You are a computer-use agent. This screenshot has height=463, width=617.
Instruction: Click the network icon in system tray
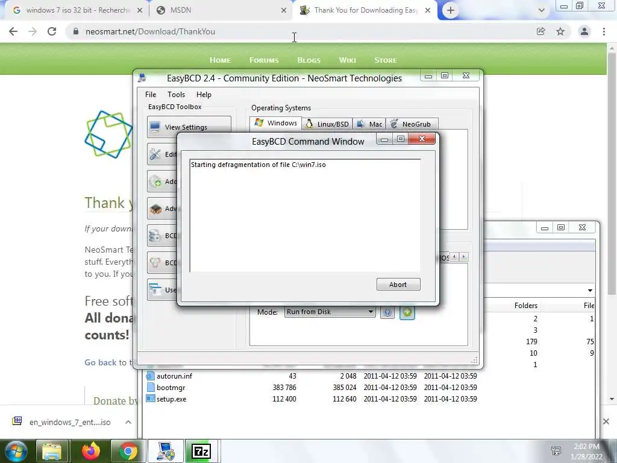click(556, 451)
